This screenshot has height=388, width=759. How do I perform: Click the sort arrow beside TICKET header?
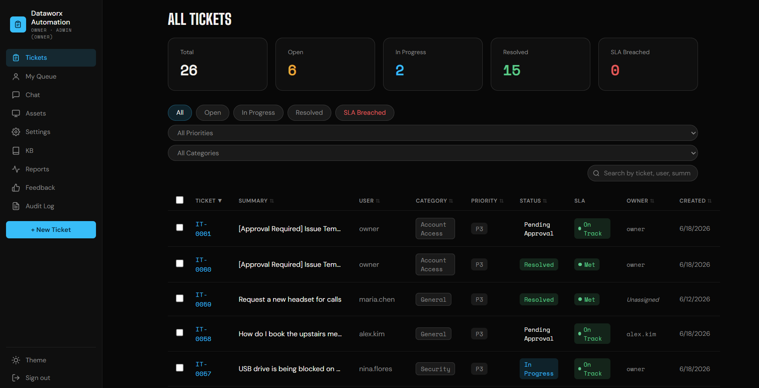point(220,201)
